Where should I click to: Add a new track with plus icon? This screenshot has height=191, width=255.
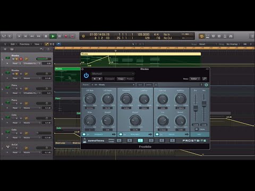coord(5,49)
